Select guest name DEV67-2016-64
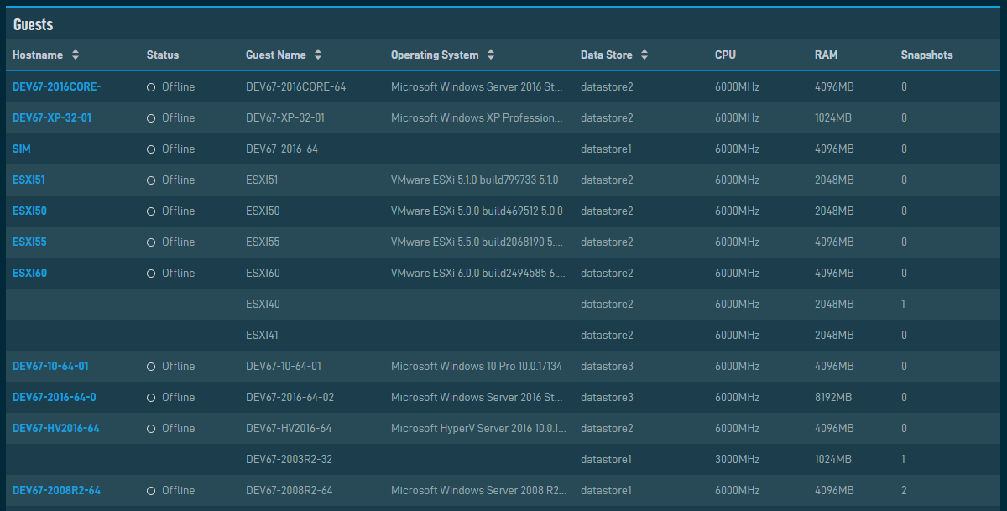The height and width of the screenshot is (511, 1007). click(x=282, y=149)
